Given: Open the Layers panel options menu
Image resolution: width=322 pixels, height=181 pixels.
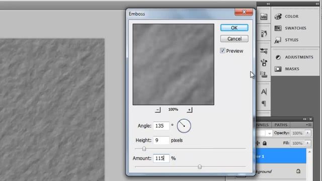Looking at the screenshot, I should [x=308, y=125].
